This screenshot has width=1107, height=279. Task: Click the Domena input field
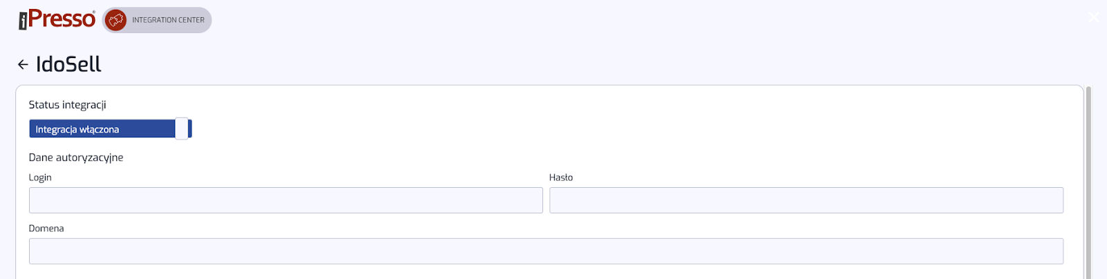click(546, 251)
